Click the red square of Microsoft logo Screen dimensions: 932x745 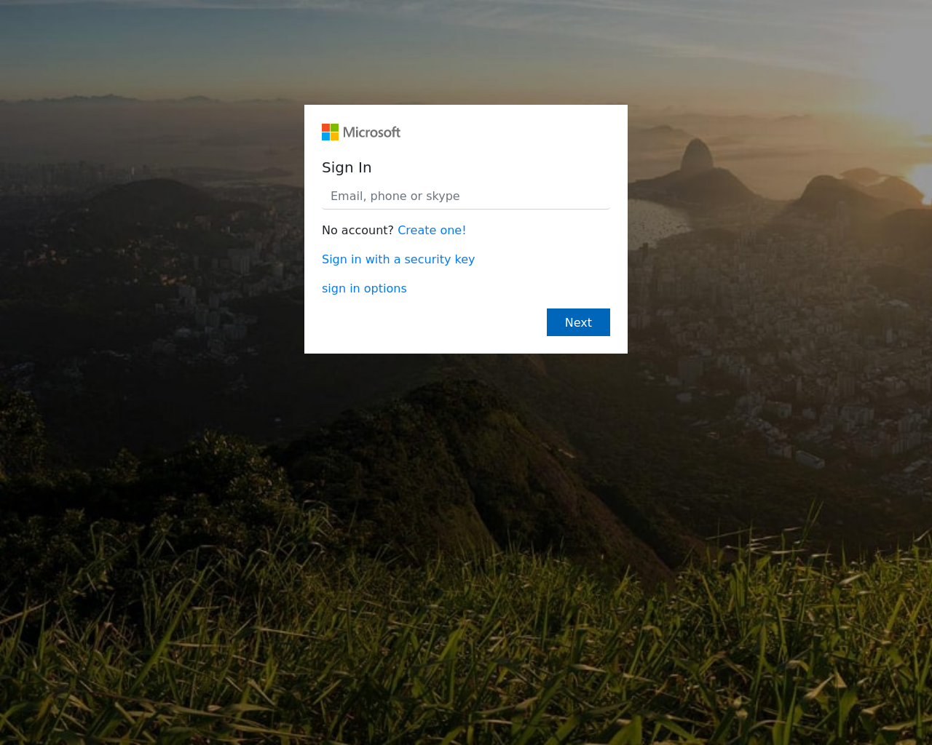click(x=325, y=127)
